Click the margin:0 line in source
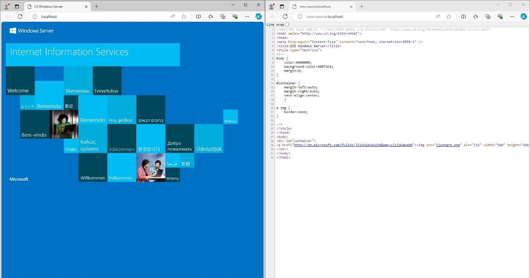530x278 pixels. pos(293,71)
